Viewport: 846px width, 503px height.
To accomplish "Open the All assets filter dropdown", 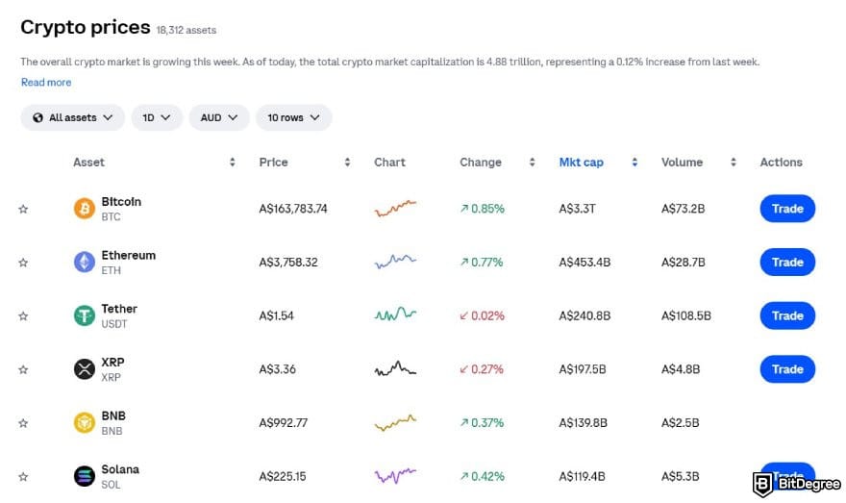I will (73, 117).
